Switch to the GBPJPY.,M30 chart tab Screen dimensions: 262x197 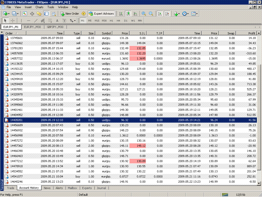tap(55, 27)
